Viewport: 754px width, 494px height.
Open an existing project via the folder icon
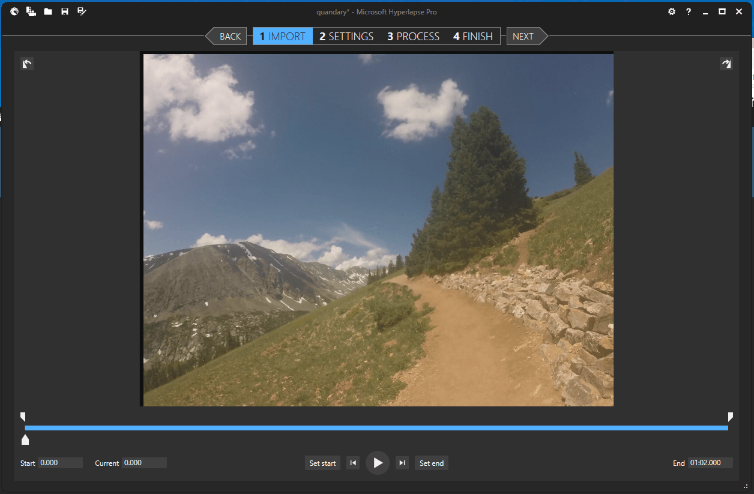coord(48,11)
